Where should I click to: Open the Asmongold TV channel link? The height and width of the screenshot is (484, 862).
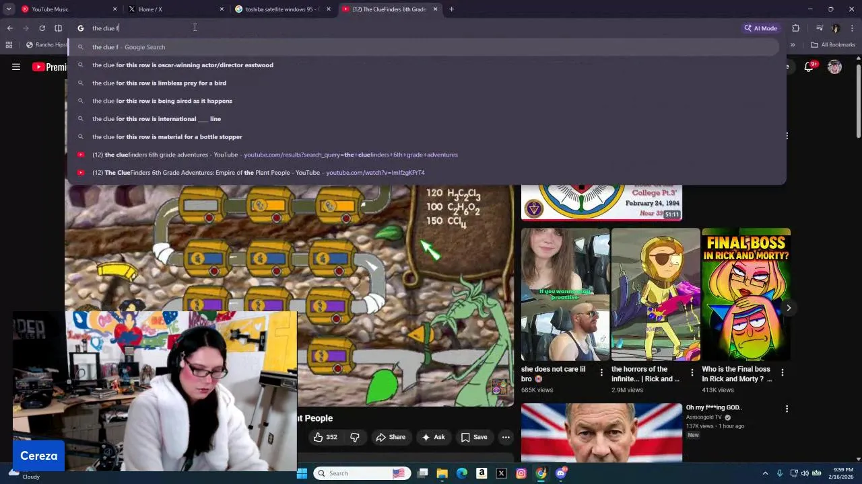[x=704, y=417]
